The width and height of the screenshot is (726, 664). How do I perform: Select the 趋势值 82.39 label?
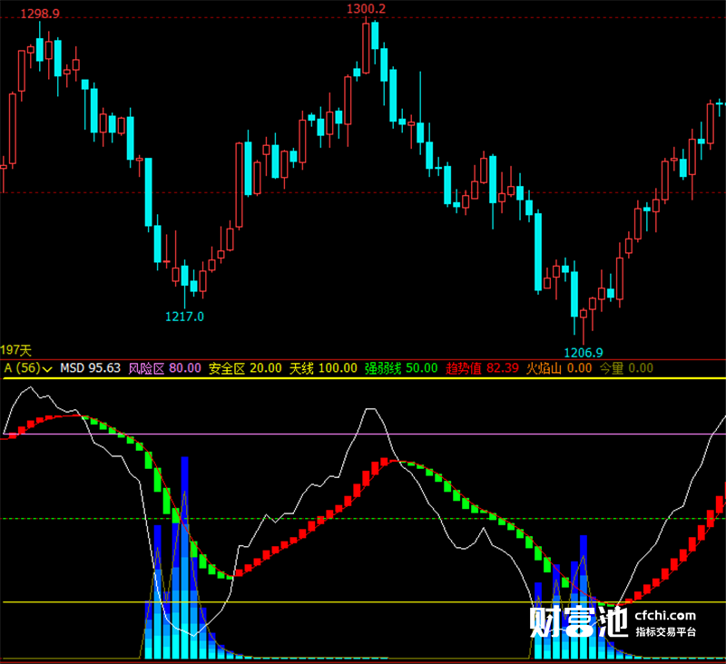(482, 368)
